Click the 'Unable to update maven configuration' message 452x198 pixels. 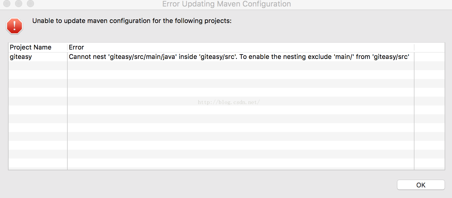coord(132,21)
